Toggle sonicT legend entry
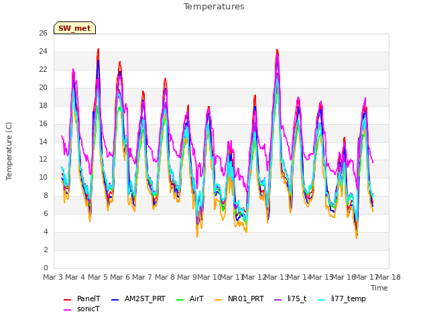Image resolution: width=429 pixels, height=322 pixels. click(82, 309)
